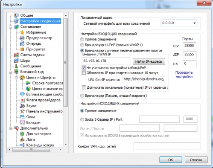Click the Панель инструментов tools icon
Image resolution: width=213 pixels, height=168 pixels.
[22, 111]
